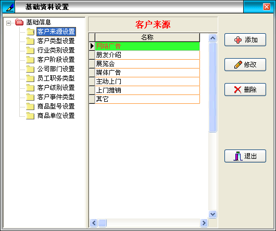Click the vertical scrollbar up arrow
This screenshot has height=231, width=276.
[x=212, y=38]
